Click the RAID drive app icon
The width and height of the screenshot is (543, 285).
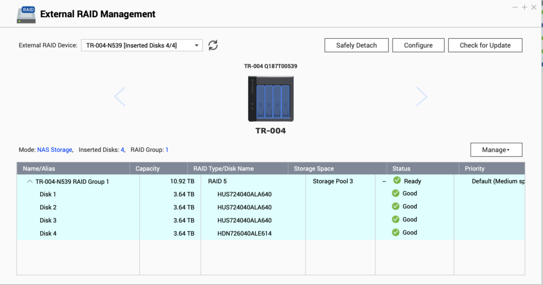point(26,14)
